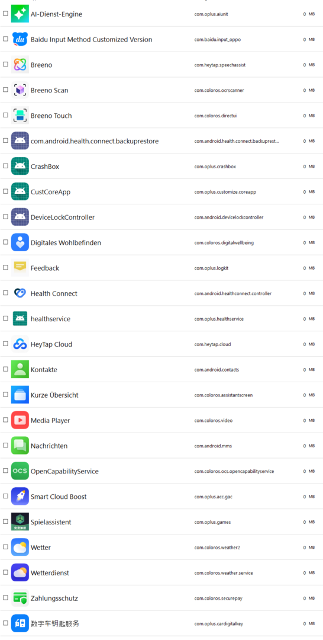
Task: Click the 数字车钥匙服务 app name
Action: pyautogui.click(x=55, y=623)
